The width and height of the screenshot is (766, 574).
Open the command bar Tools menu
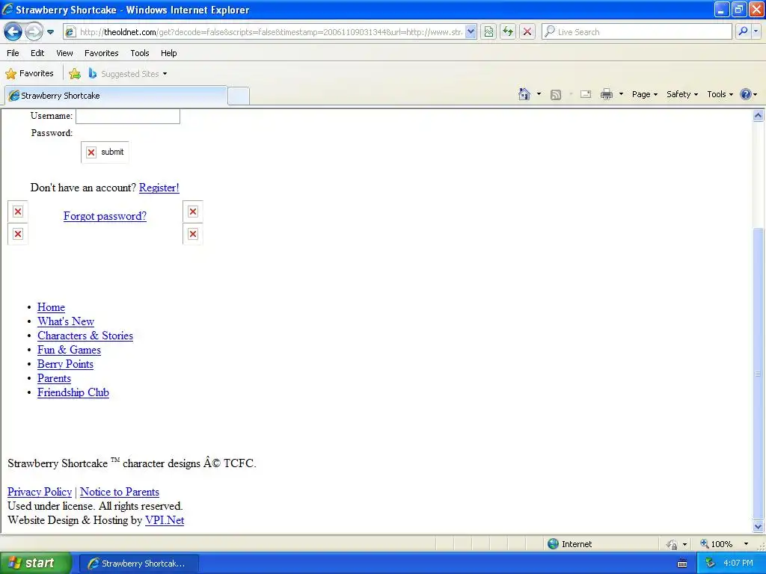[720, 94]
